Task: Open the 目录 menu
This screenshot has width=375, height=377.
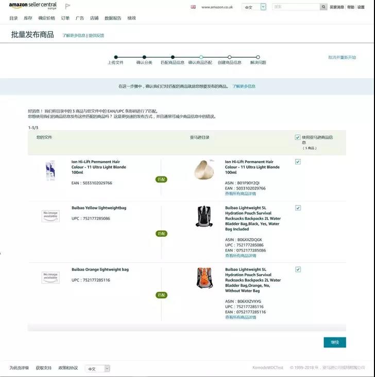Action: pos(13,18)
